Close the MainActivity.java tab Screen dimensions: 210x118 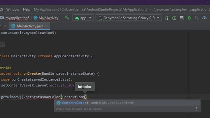pos(47,26)
